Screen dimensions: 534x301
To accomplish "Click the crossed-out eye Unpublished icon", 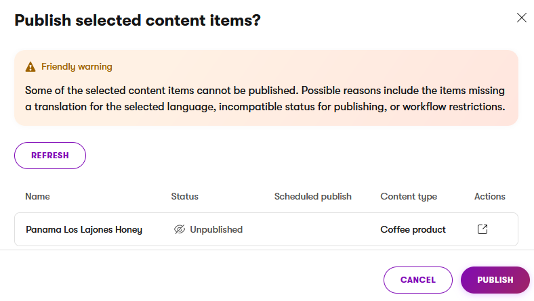I will 180,229.
